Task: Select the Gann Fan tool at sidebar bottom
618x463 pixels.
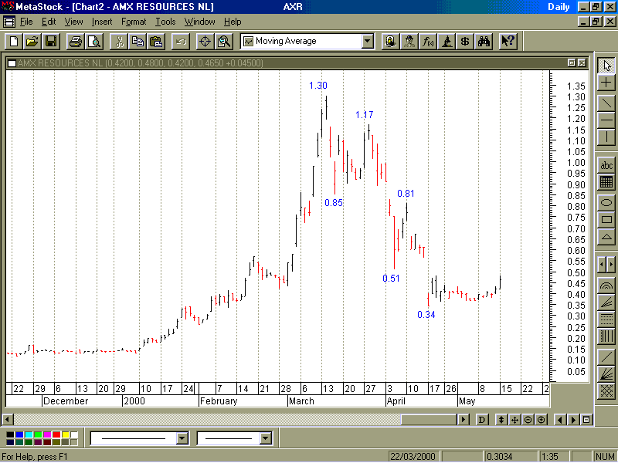Action: coord(606,373)
